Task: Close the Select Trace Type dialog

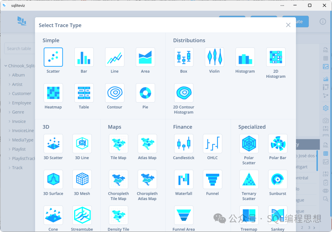Action: [x=288, y=25]
